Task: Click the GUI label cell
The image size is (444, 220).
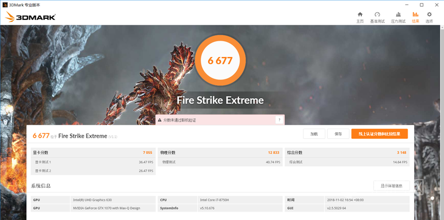Action: [304, 208]
